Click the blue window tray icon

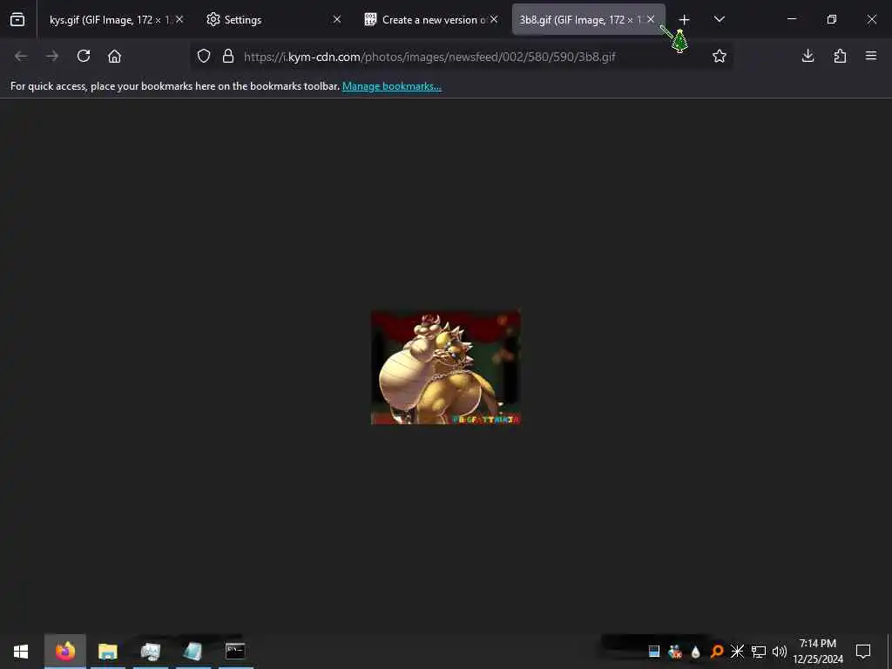654,652
